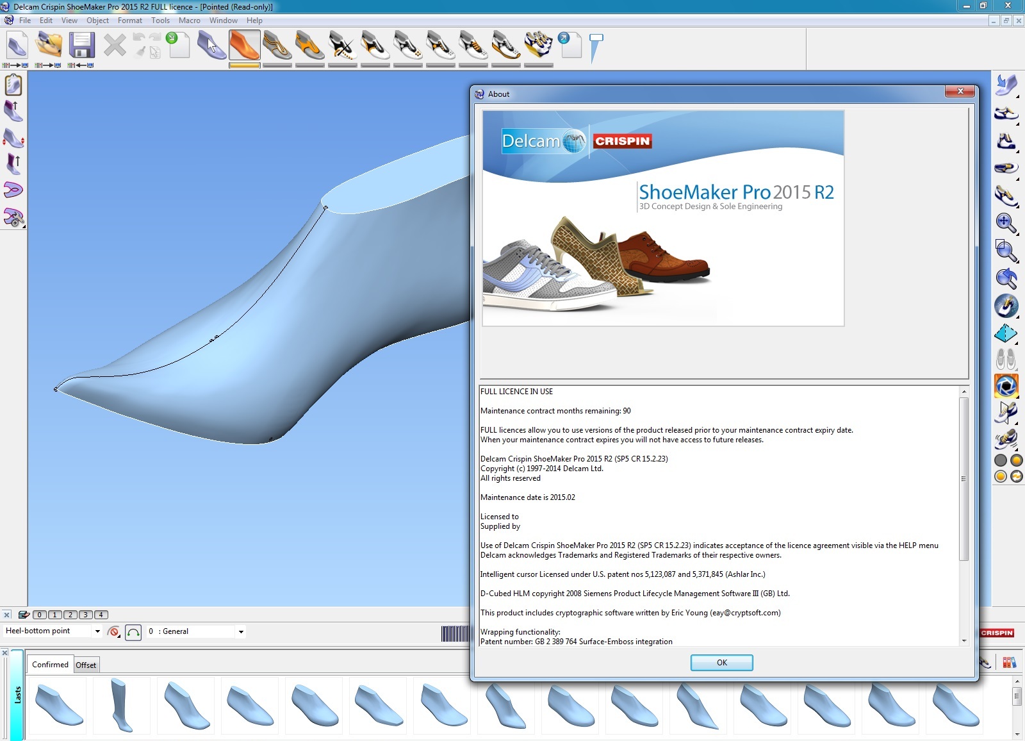The height and width of the screenshot is (741, 1025).
Task: Click the layers stack icon
Action: [24, 615]
